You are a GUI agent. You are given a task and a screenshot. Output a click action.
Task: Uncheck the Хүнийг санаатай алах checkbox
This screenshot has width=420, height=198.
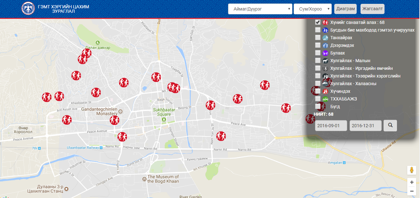318,22
